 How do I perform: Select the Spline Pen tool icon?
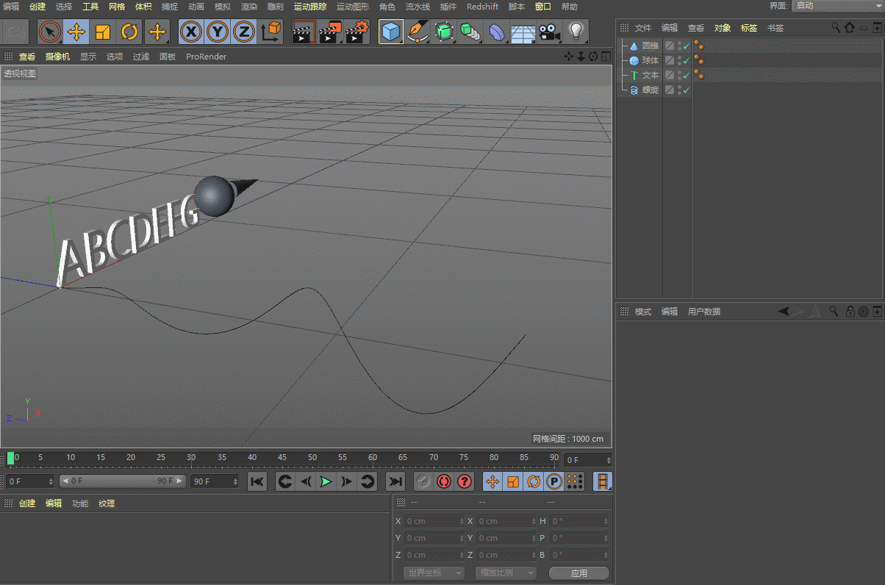tap(418, 32)
